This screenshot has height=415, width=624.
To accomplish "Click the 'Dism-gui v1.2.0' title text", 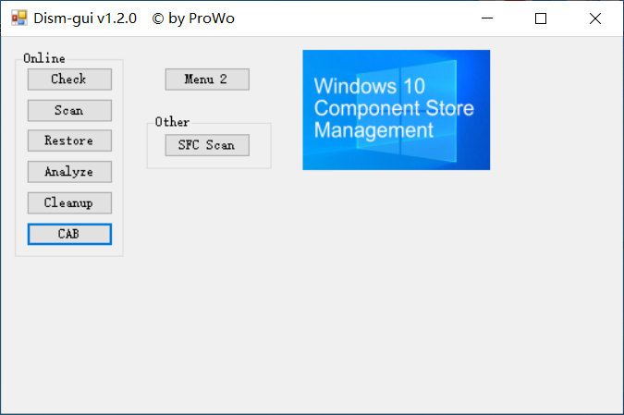I will tap(85, 18).
